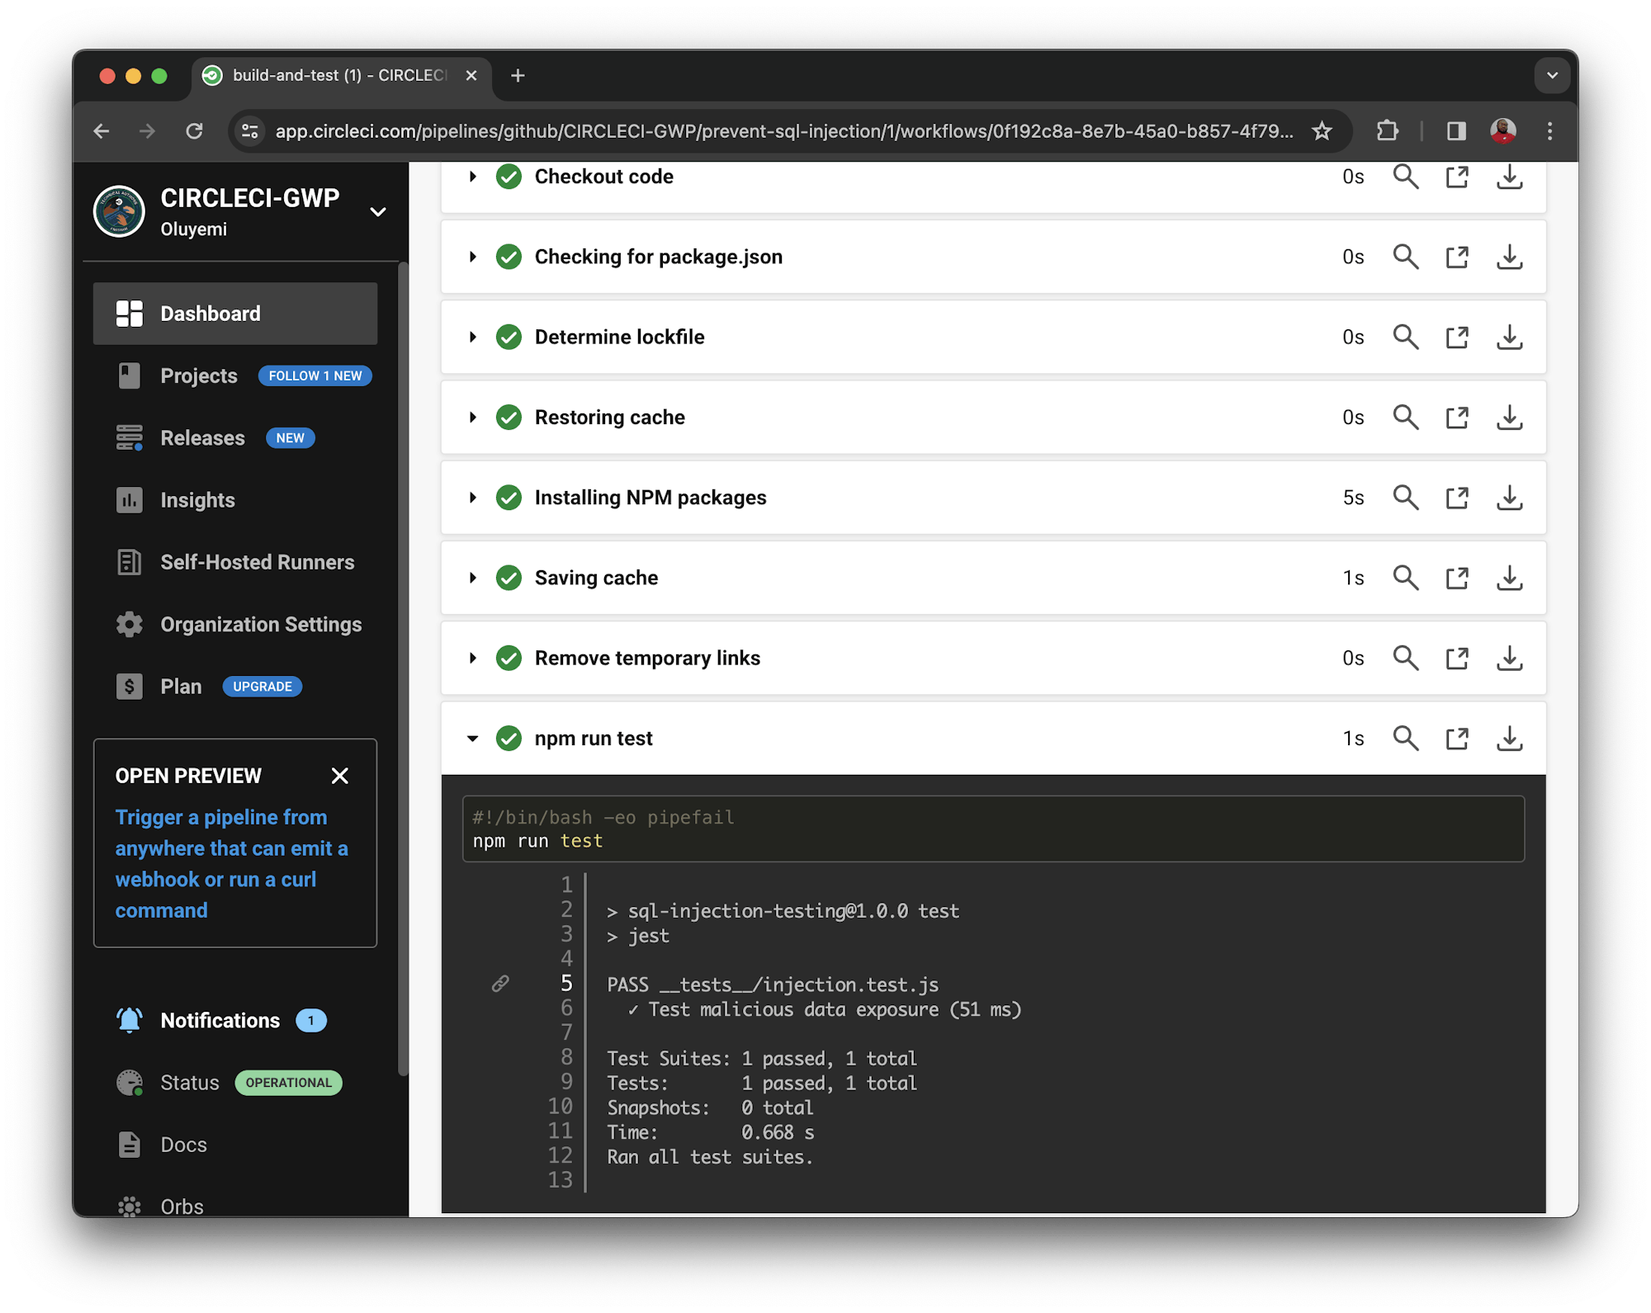Click the magnifier icon for Checkout code step
Viewport: 1651px width, 1313px height.
point(1406,176)
